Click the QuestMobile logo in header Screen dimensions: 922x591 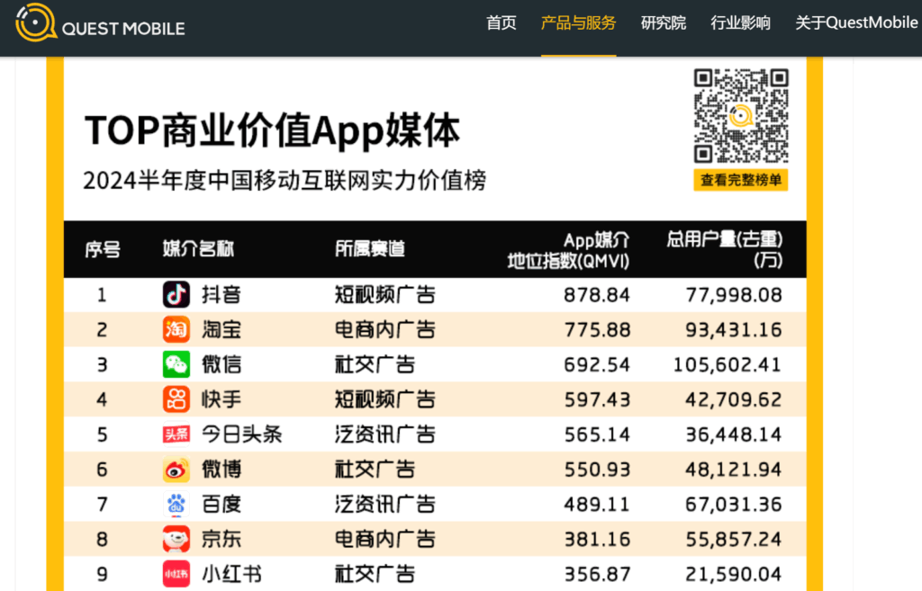click(100, 27)
